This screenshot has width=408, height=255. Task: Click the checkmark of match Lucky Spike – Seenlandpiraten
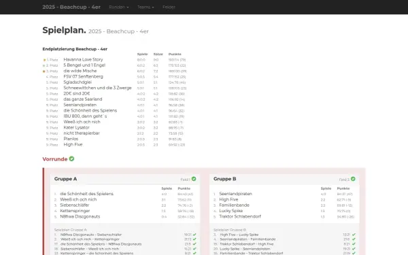click(354, 249)
